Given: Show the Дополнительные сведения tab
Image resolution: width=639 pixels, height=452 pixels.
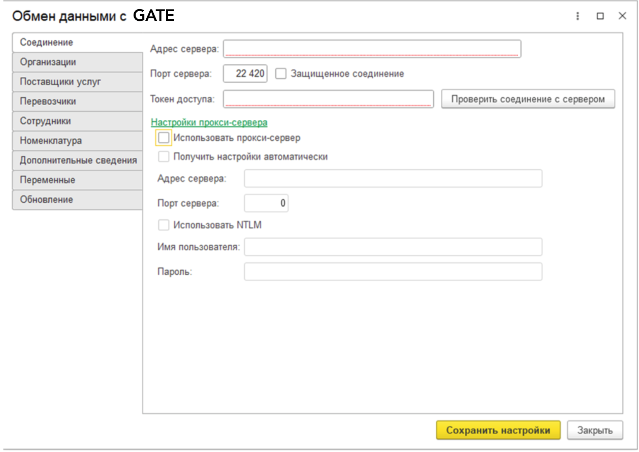Looking at the screenshot, I should pyautogui.click(x=78, y=160).
